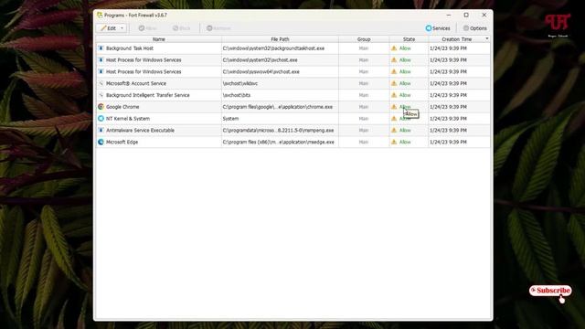This screenshot has height=329, width=585.
Task: Click warning icon in NT Kernel & System row
Action: pos(394,118)
